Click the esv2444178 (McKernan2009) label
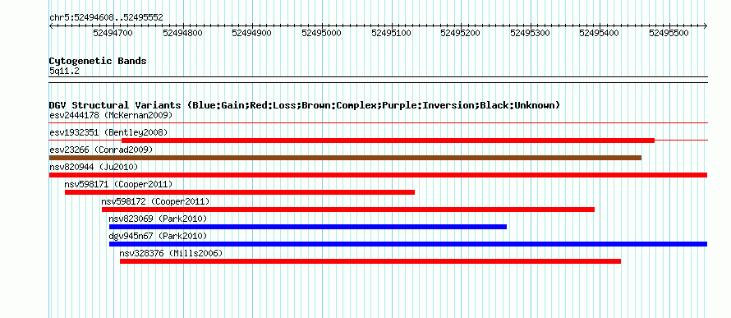This screenshot has width=731, height=318. 111,115
